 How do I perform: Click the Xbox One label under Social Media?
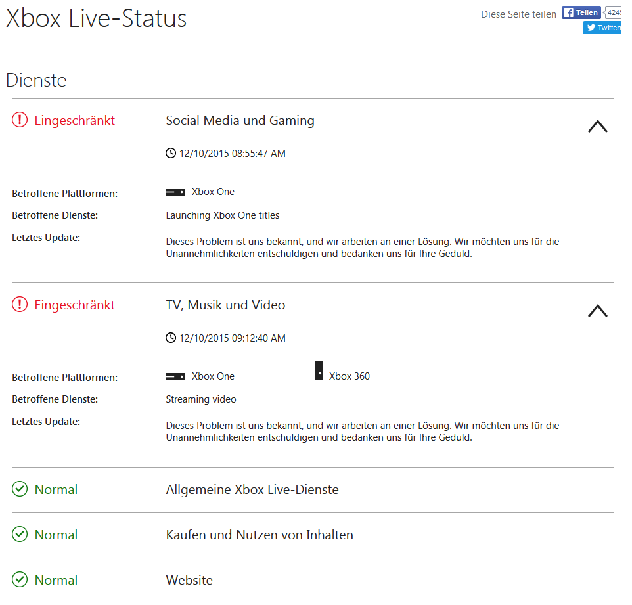(213, 192)
